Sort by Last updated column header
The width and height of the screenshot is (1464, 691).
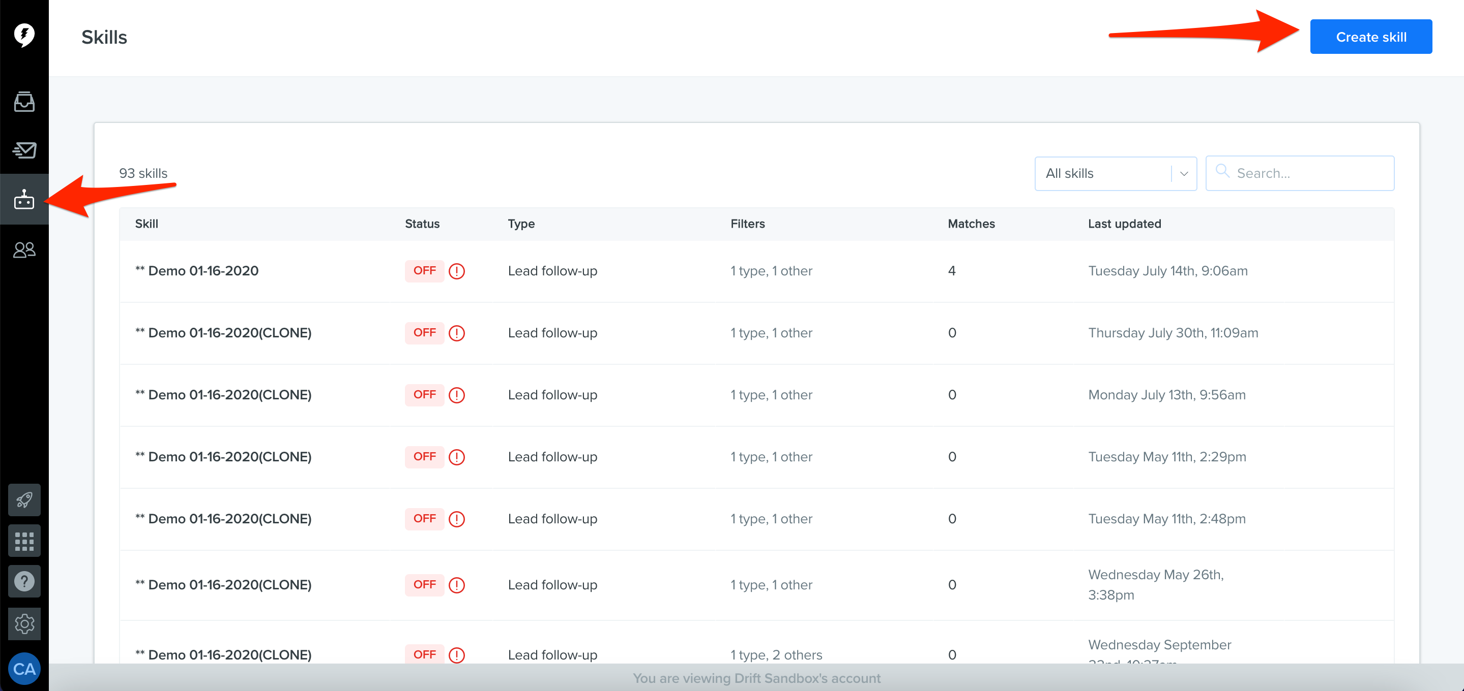[x=1124, y=224]
